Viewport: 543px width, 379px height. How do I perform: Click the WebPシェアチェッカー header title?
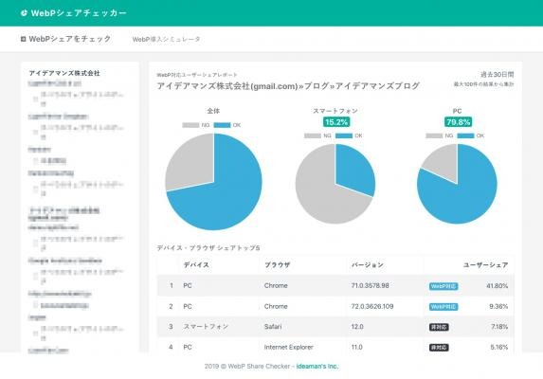pyautogui.click(x=79, y=13)
